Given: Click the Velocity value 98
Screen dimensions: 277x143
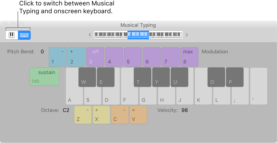Looking at the screenshot, I should coord(184,110).
